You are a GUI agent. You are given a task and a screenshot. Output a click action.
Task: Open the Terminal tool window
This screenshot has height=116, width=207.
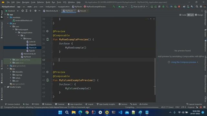click(60, 104)
